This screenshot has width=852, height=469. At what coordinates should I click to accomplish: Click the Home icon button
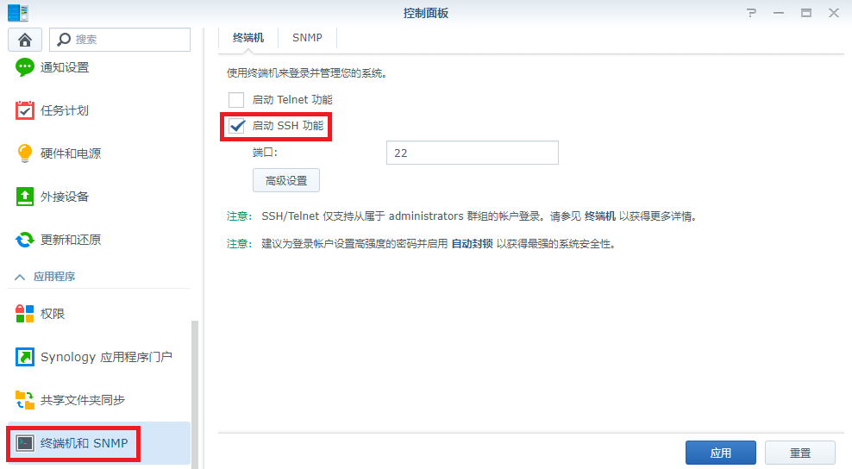coord(25,40)
